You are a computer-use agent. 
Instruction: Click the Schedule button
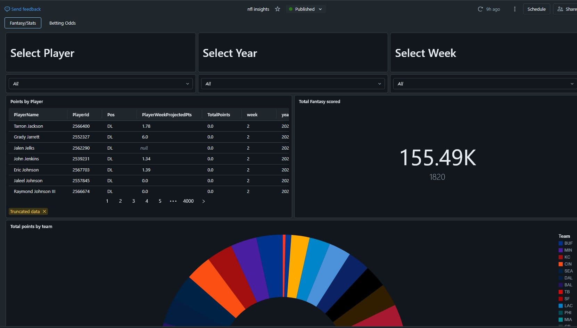tap(536, 9)
